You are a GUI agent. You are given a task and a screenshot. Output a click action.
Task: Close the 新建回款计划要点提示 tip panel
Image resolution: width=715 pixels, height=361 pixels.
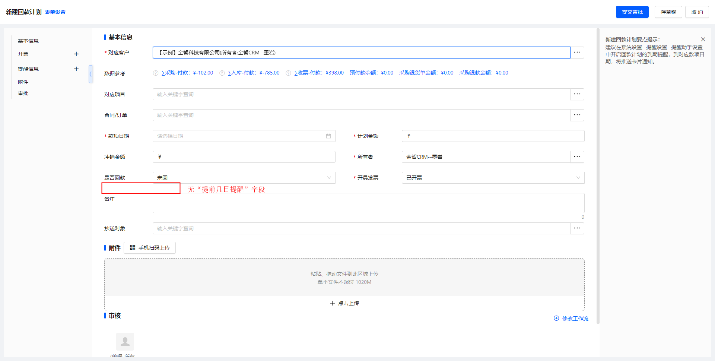point(703,39)
